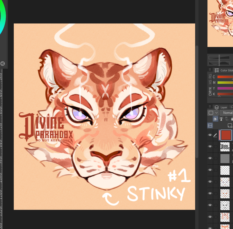Viewport: 233px width, 229px height.
Task: Toggle clip to layer below icon
Action: [215, 119]
